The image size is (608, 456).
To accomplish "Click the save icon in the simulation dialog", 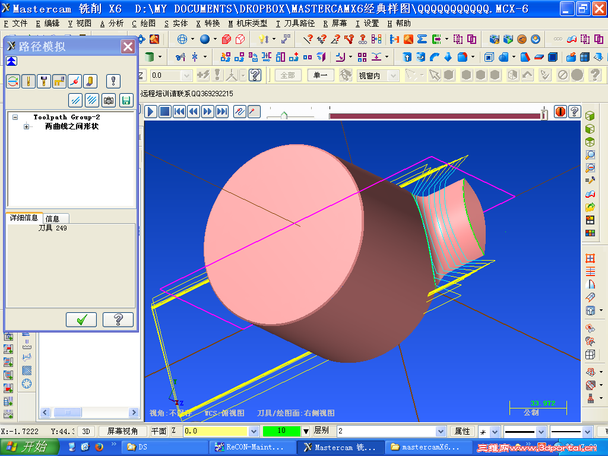I will tap(126, 100).
